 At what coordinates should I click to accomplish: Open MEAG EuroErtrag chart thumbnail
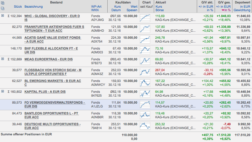coord(145,61)
